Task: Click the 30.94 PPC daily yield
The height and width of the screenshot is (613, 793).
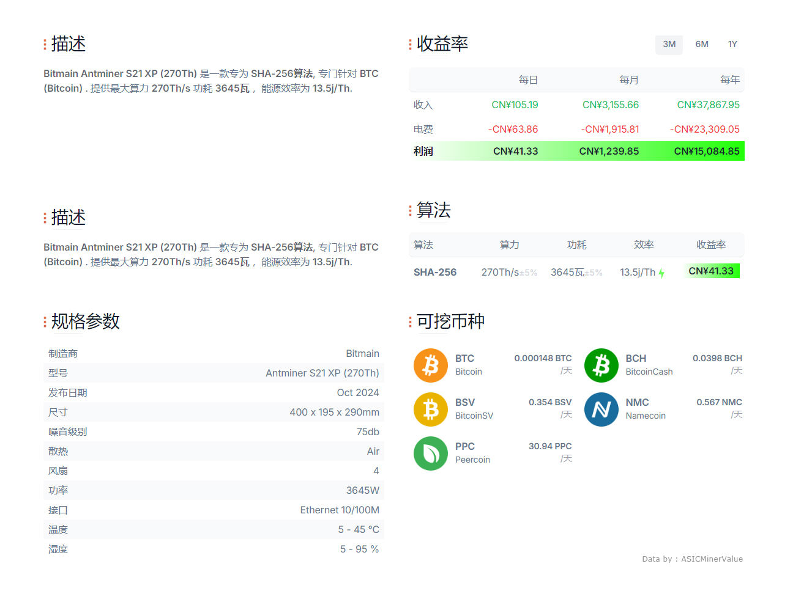Action: click(x=550, y=447)
